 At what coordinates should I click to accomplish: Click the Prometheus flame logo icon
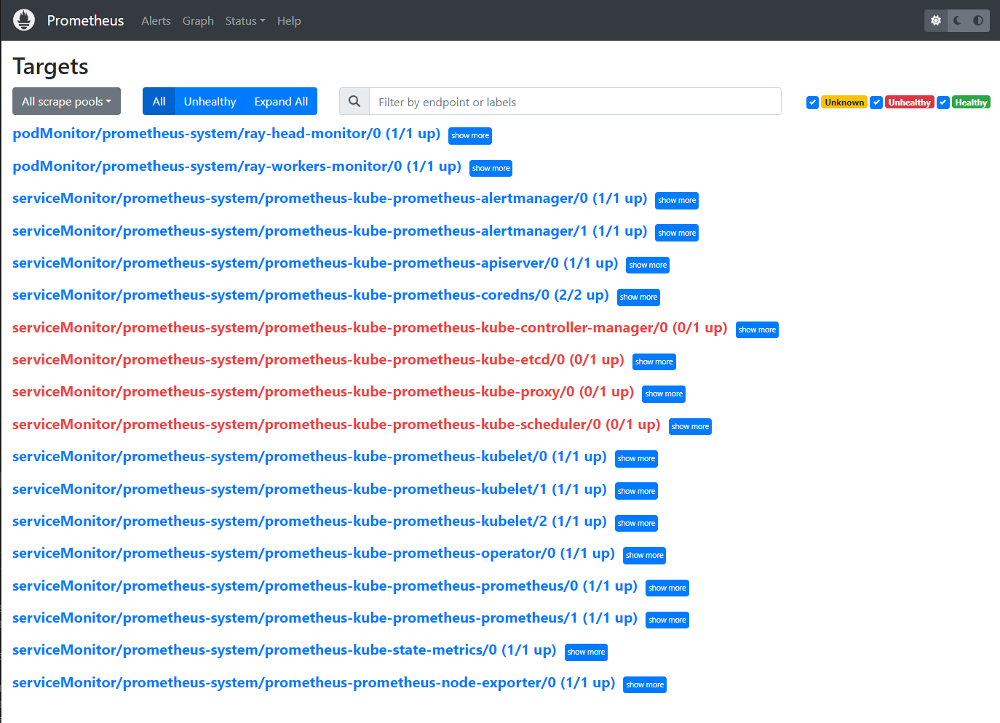coord(24,20)
